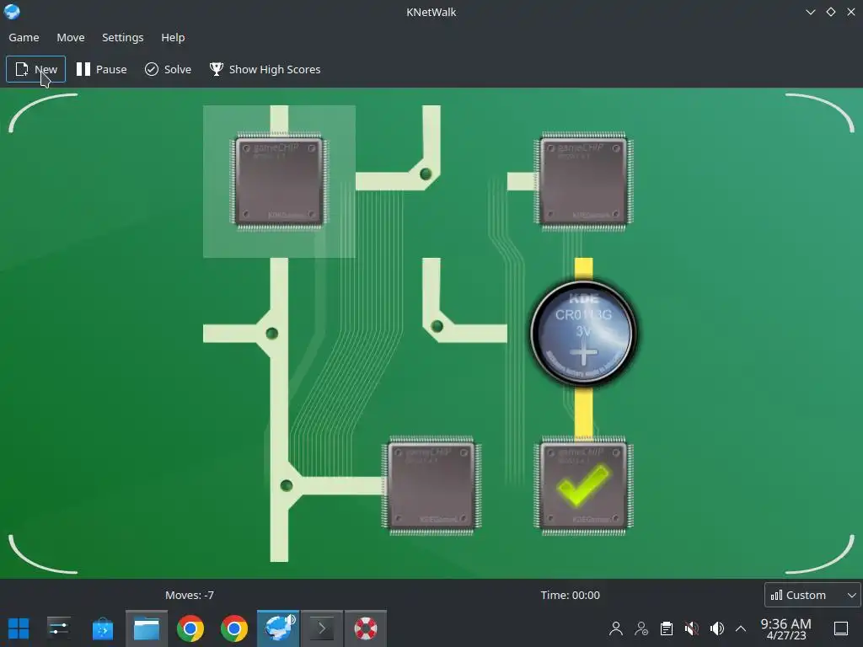Viewport: 863px width, 647px height.
Task: Rotate the connected chip with green checkmark
Action: 583,486
